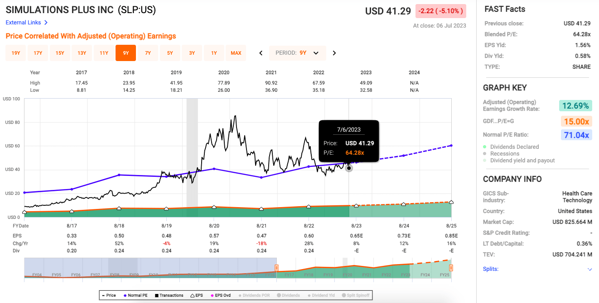Select the 5Y period button
This screenshot has height=303, width=599.
point(170,52)
